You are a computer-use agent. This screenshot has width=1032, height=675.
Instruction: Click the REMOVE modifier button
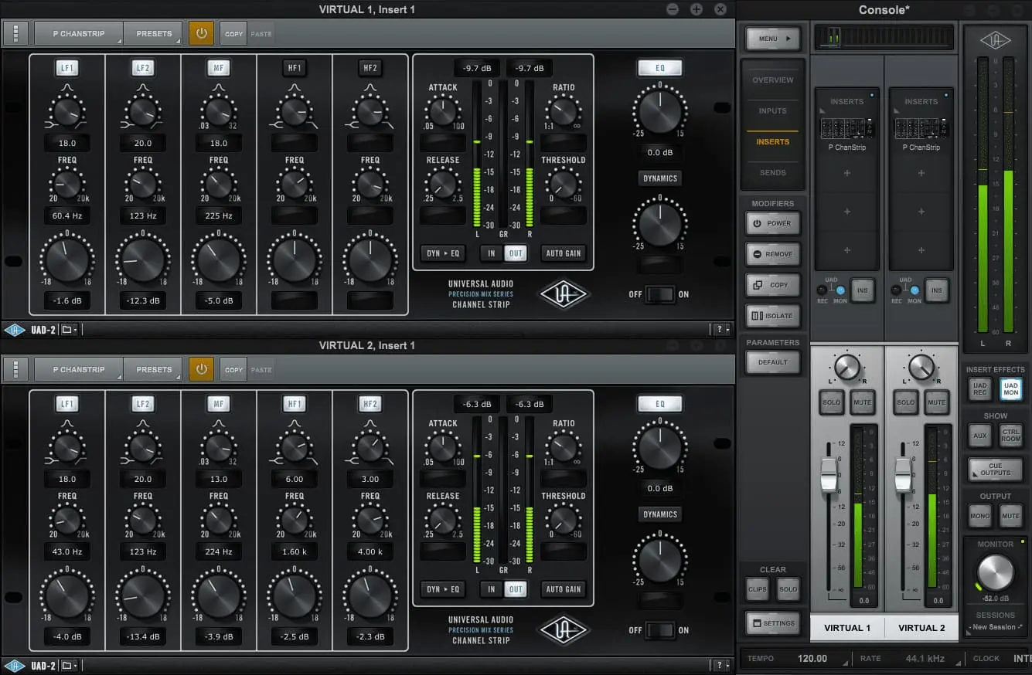click(x=773, y=254)
